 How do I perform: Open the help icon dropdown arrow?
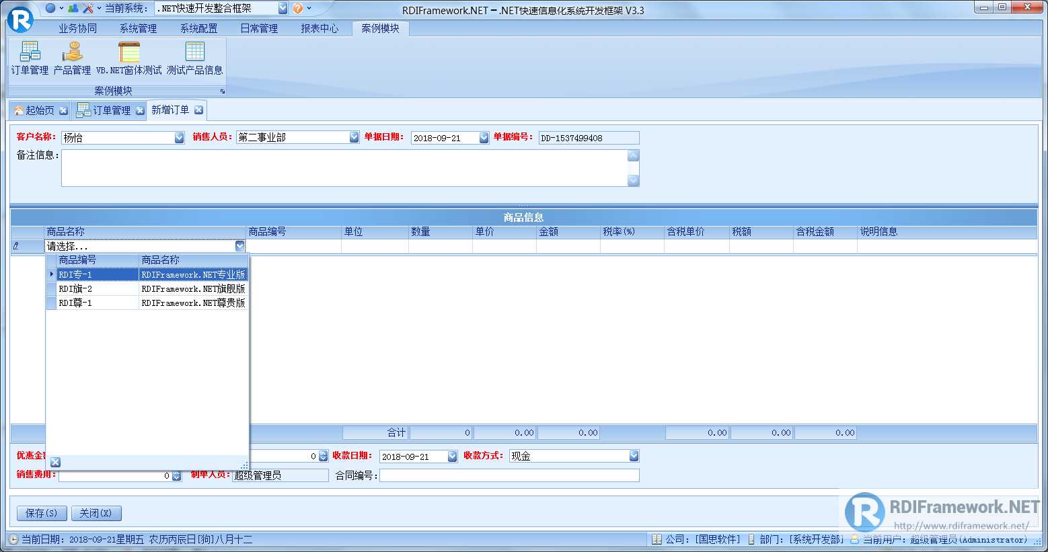pyautogui.click(x=309, y=8)
